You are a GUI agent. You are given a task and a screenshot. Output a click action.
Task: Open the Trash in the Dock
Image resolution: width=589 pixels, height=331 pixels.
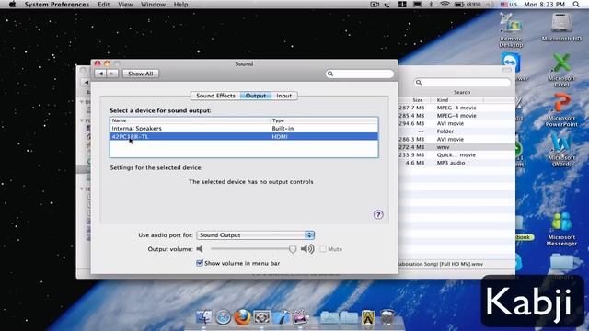pos(387,317)
